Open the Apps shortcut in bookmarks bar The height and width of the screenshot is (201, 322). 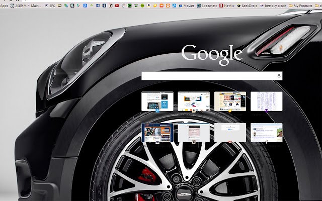(4, 6)
